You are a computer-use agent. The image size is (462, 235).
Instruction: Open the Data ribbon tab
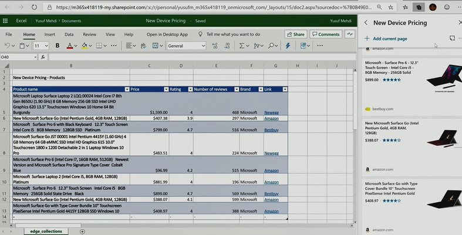coord(69,34)
